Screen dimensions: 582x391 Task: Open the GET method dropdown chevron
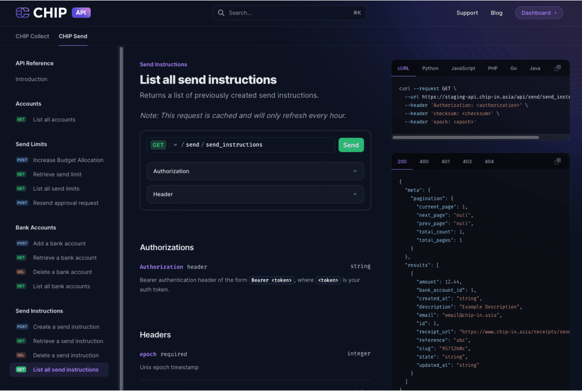[175, 145]
